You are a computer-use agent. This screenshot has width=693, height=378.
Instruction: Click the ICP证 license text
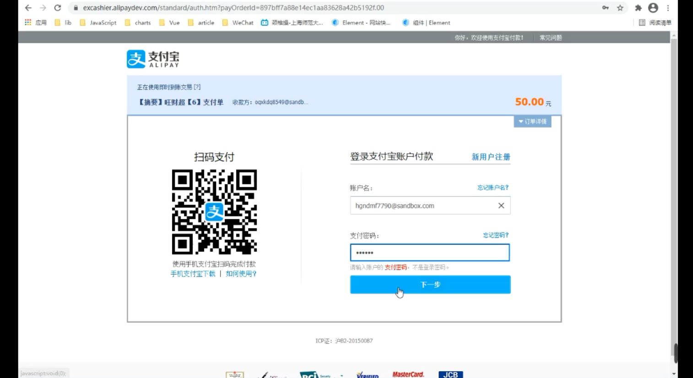point(344,341)
